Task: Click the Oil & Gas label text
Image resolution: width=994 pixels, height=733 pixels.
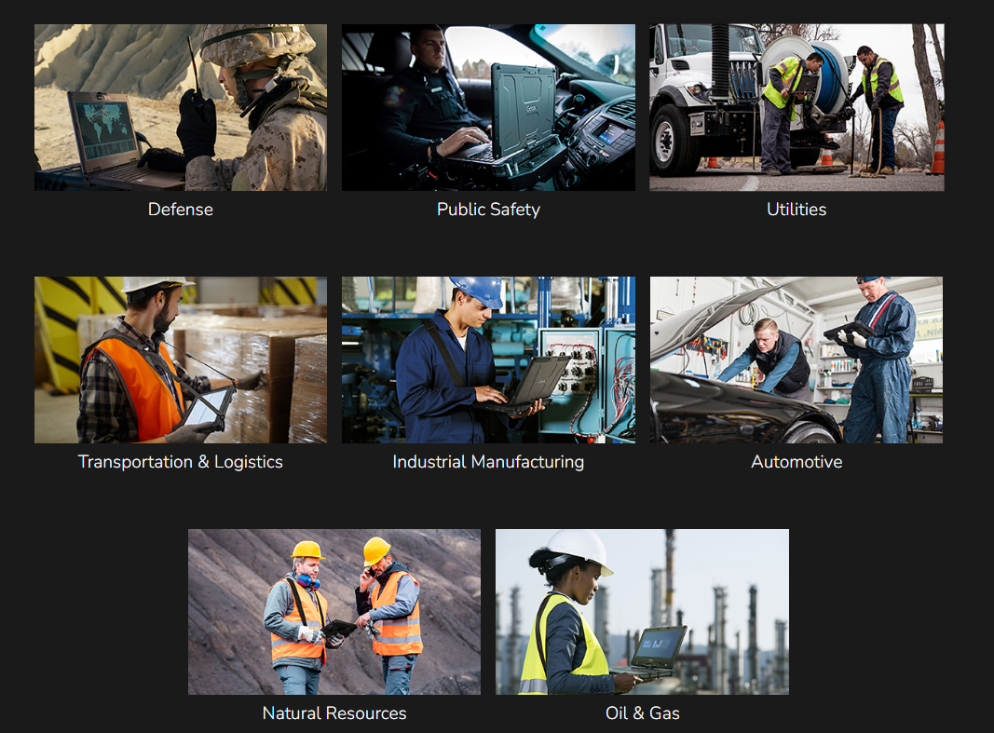Action: (x=642, y=713)
